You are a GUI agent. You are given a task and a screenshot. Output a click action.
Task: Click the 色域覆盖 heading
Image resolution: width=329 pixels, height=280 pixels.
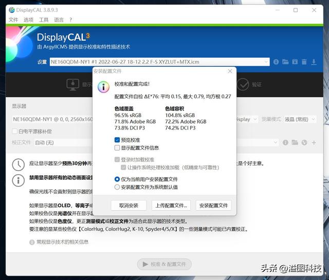tap(124, 108)
